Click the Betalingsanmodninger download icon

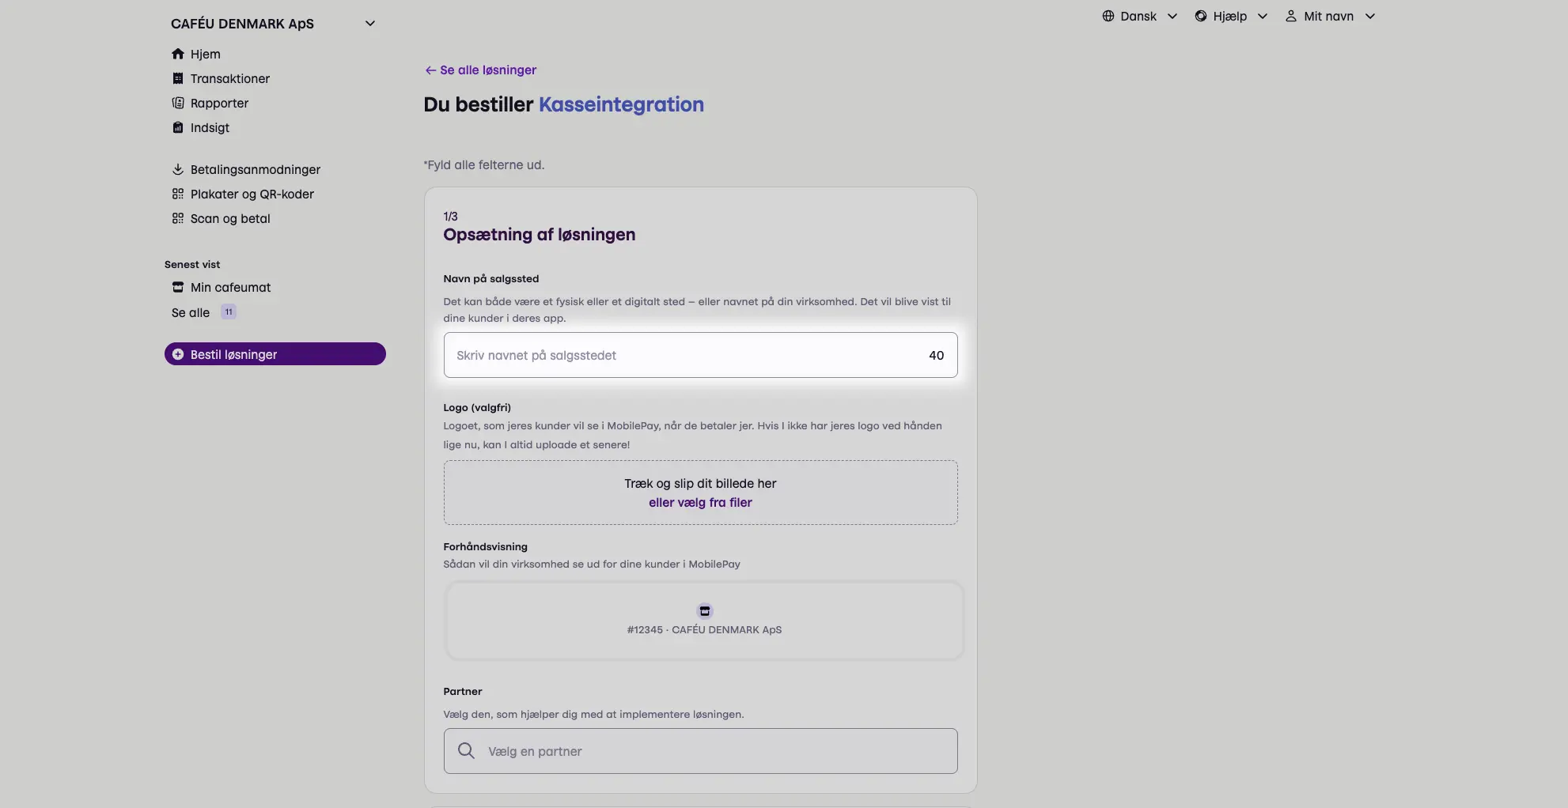(x=178, y=169)
